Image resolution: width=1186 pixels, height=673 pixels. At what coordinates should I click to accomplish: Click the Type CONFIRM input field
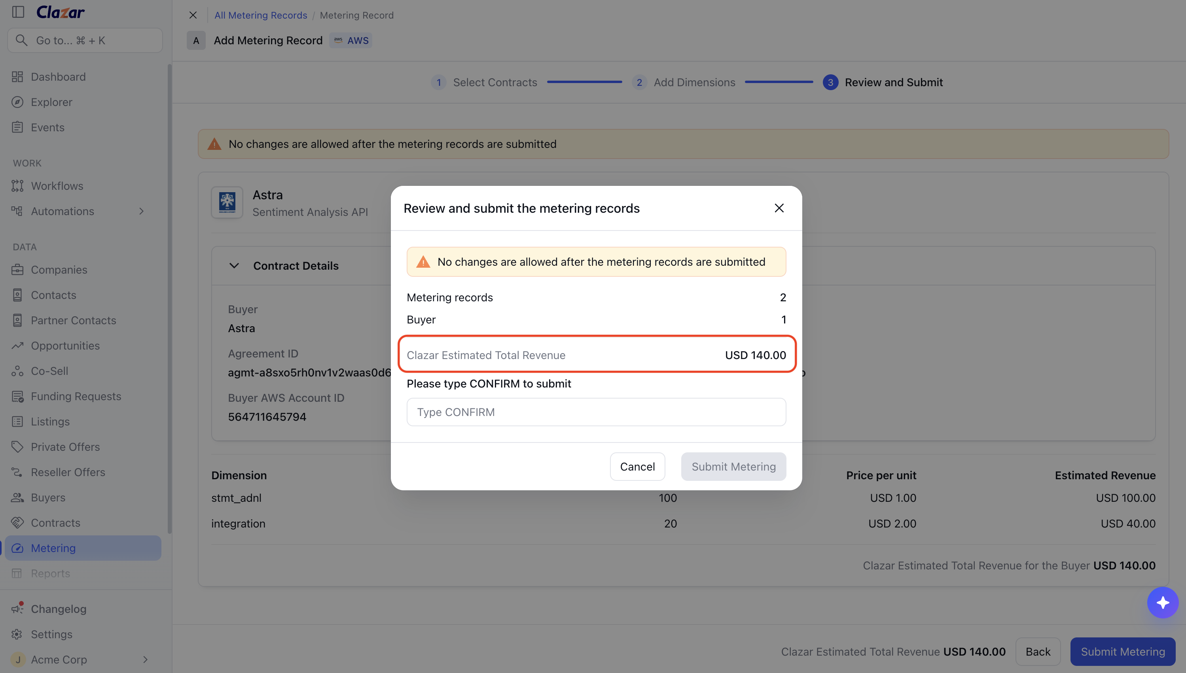[x=597, y=412]
